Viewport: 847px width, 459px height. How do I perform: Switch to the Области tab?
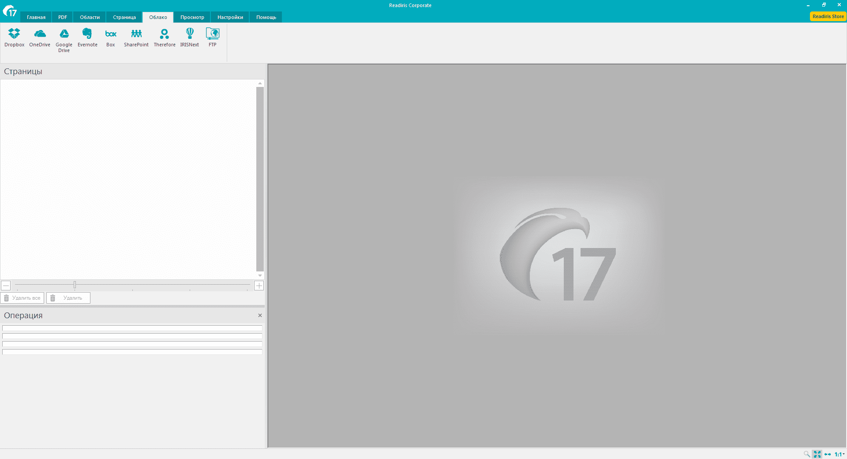[90, 17]
